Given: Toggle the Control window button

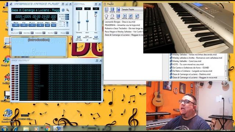Looking at the screenshot, I should (32, 33).
